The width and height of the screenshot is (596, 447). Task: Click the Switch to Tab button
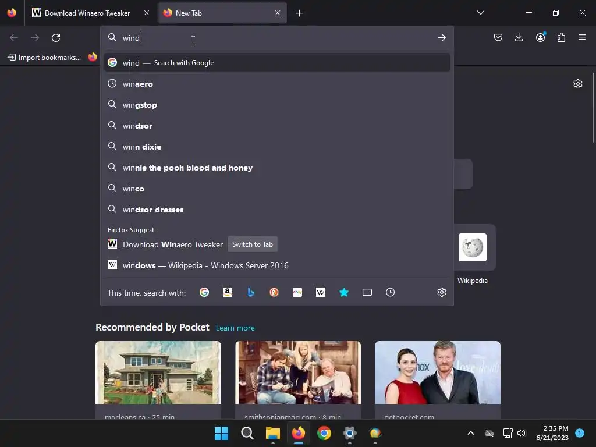(x=253, y=244)
